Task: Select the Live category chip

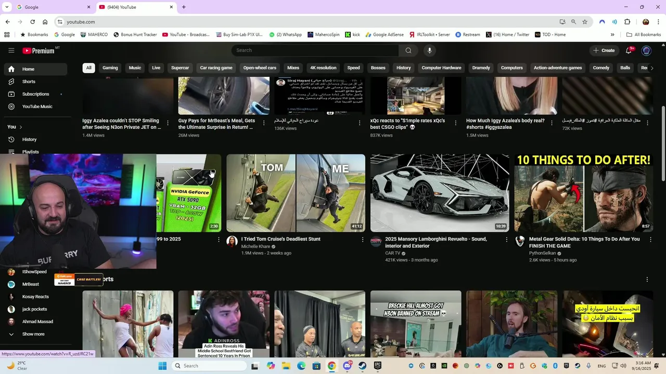Action: [156, 68]
